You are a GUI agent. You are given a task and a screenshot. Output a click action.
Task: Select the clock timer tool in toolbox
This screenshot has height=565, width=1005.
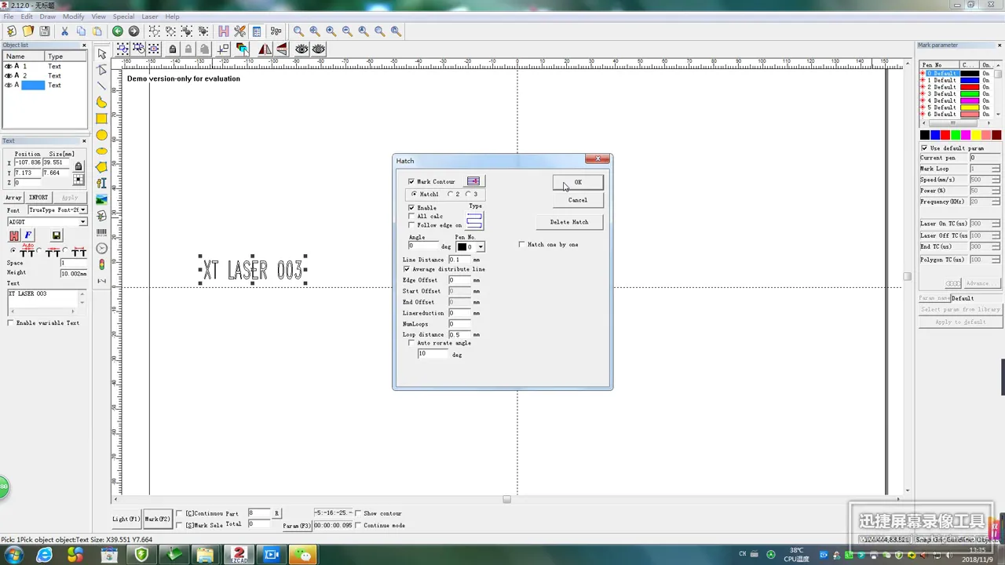point(101,249)
